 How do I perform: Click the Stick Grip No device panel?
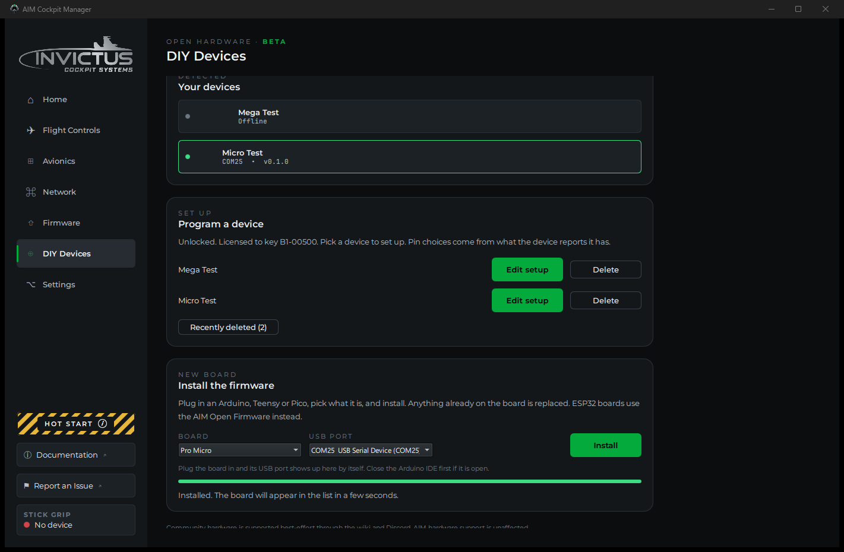(76, 520)
